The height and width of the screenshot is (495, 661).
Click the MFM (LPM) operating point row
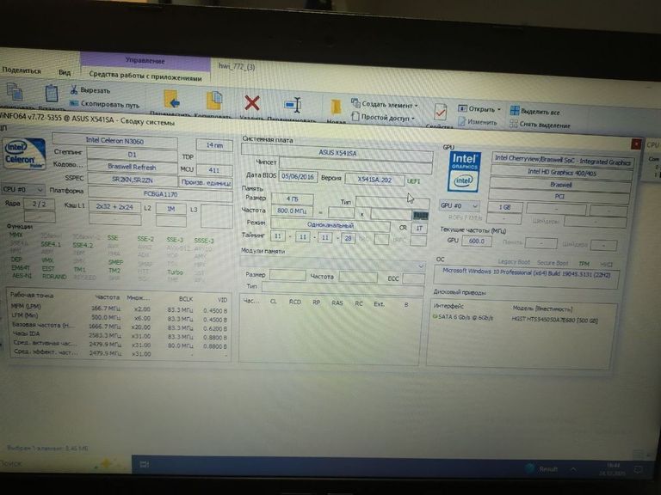click(119, 309)
